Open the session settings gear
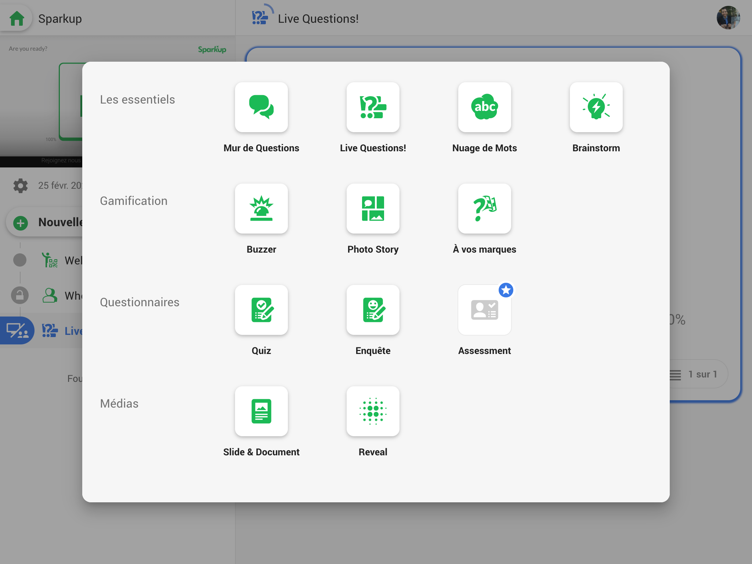Viewport: 752px width, 564px height. [21, 185]
